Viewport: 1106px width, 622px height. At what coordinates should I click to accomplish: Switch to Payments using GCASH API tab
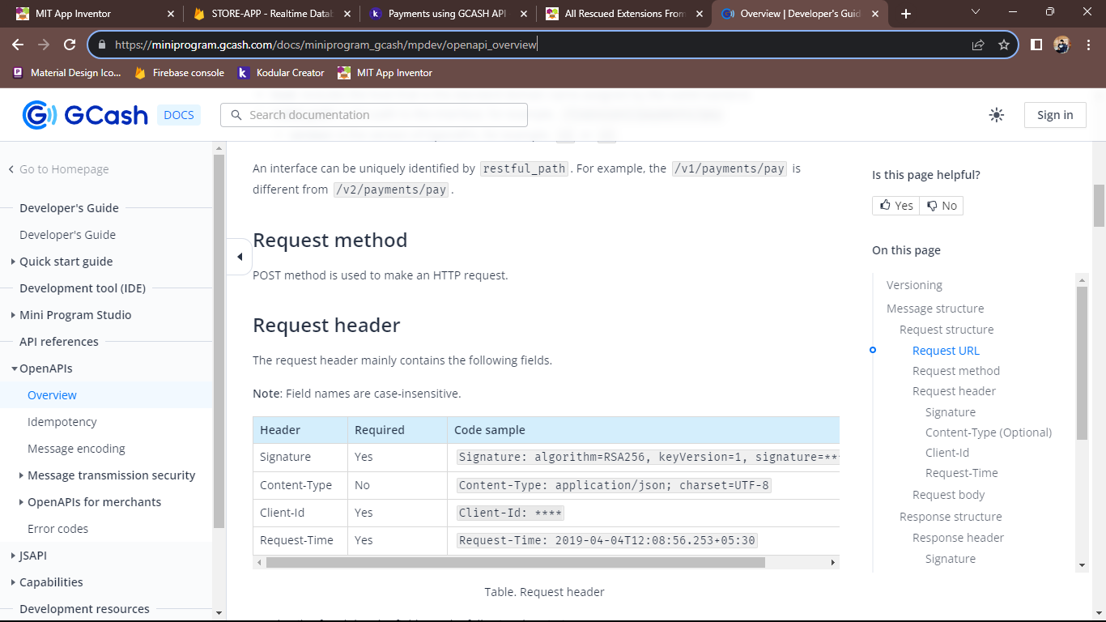click(446, 14)
